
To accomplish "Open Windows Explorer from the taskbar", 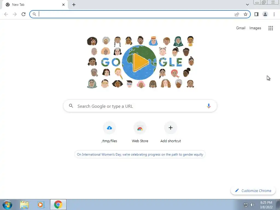I will [x=24, y=205].
